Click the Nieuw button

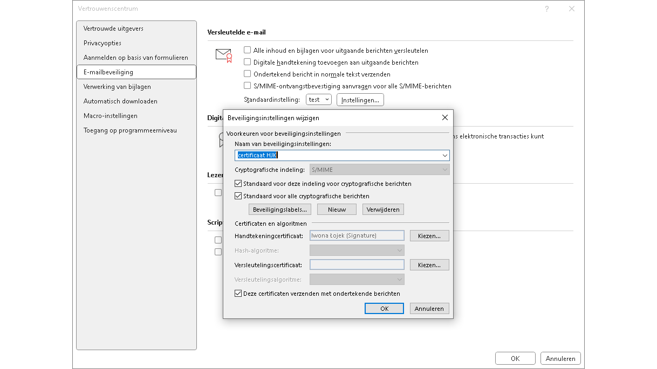(337, 210)
